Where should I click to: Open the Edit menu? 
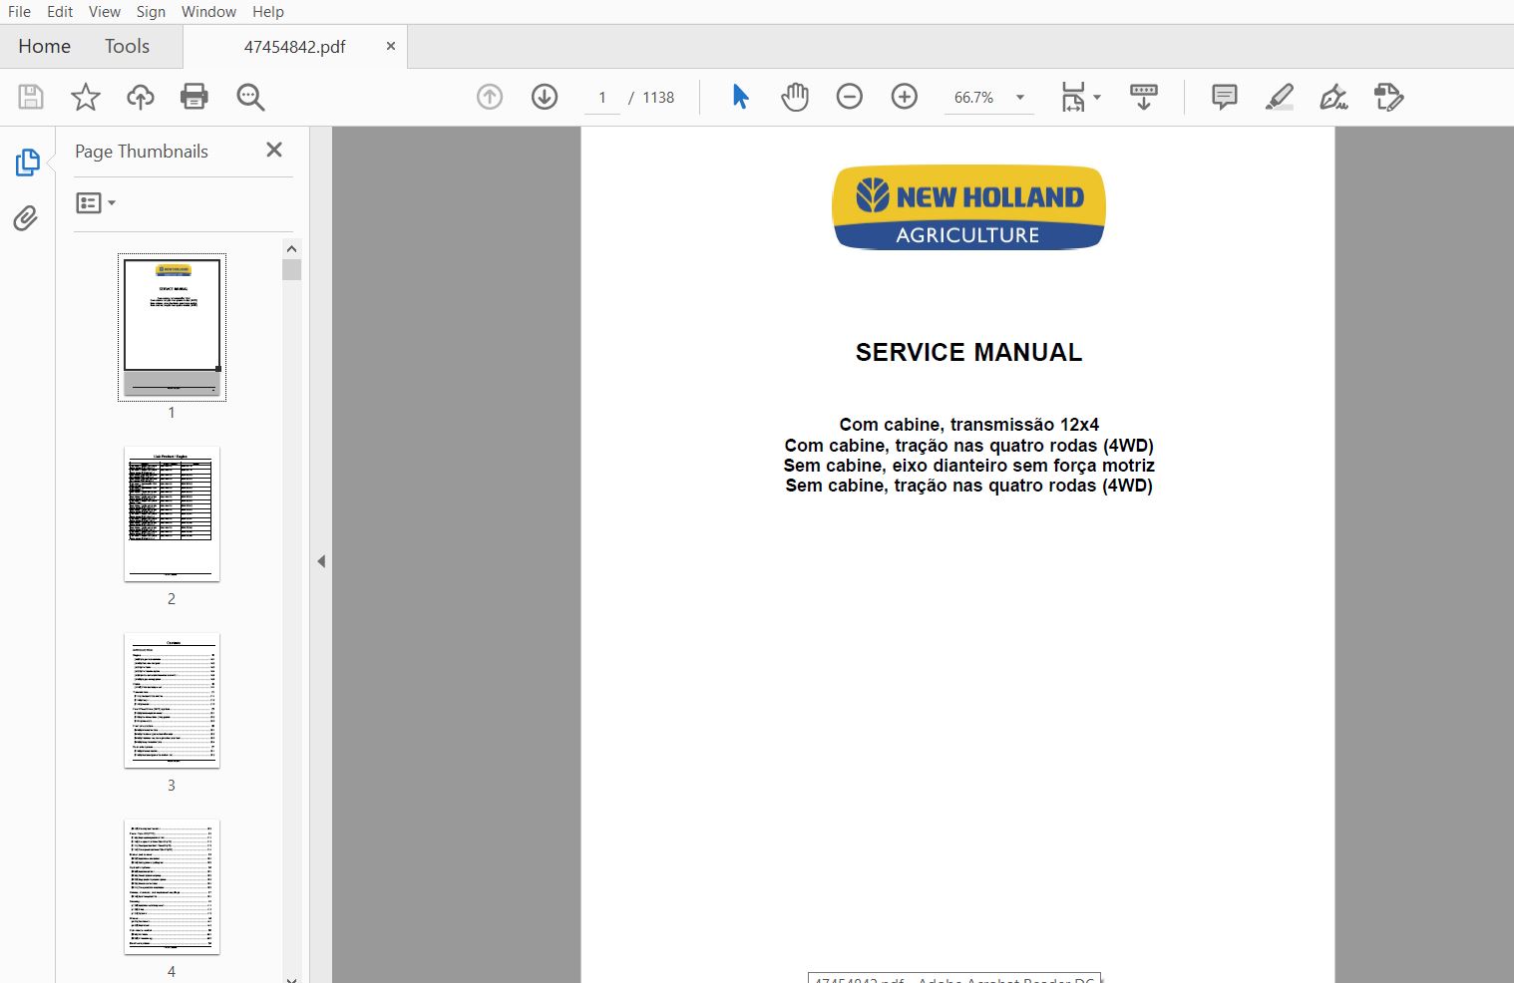click(x=60, y=12)
